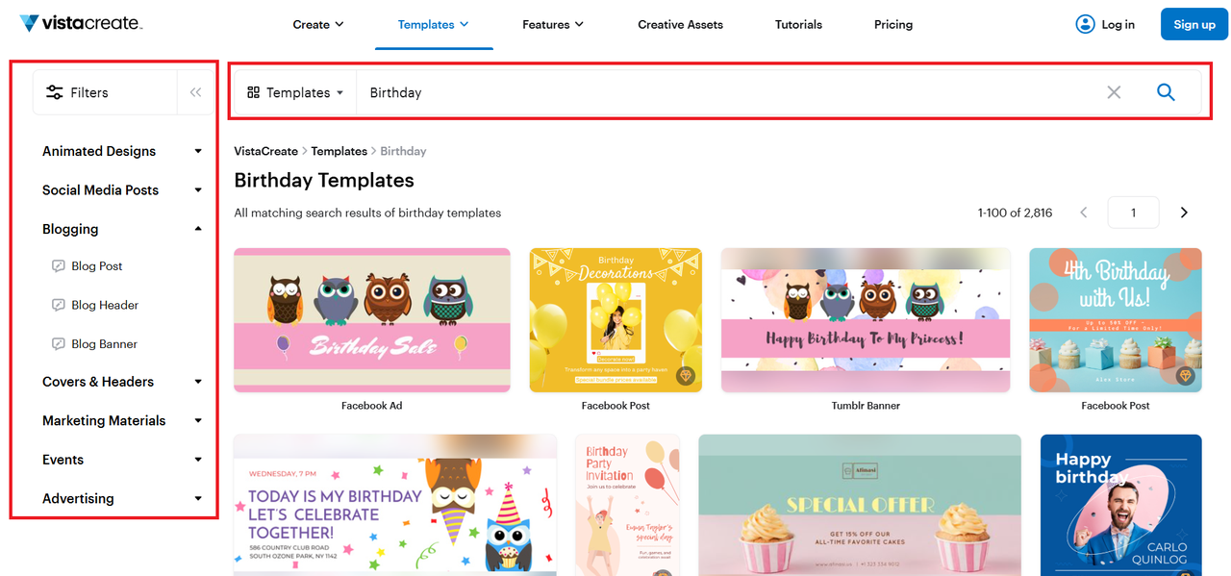
Task: Clear the search field with X icon
Action: click(x=1114, y=92)
